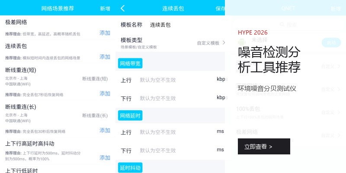
Task: Select the 网络带宽 section tag
Action: tap(130, 63)
